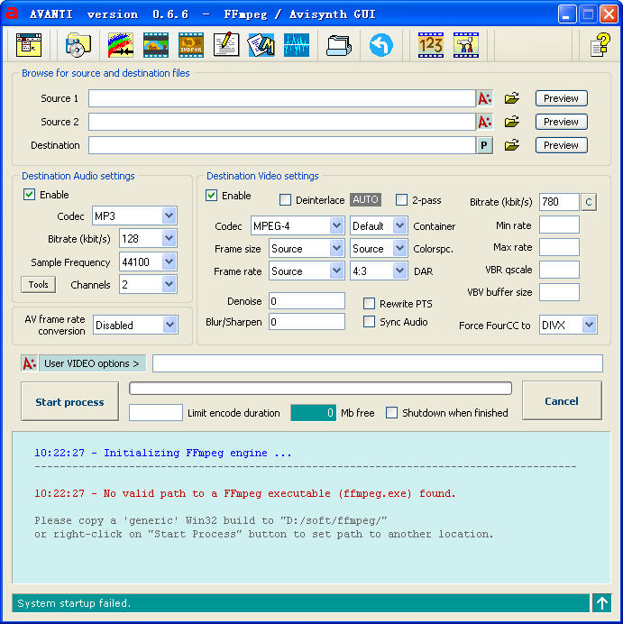Click Preview button for Destination
This screenshot has height=624, width=623.
(562, 145)
